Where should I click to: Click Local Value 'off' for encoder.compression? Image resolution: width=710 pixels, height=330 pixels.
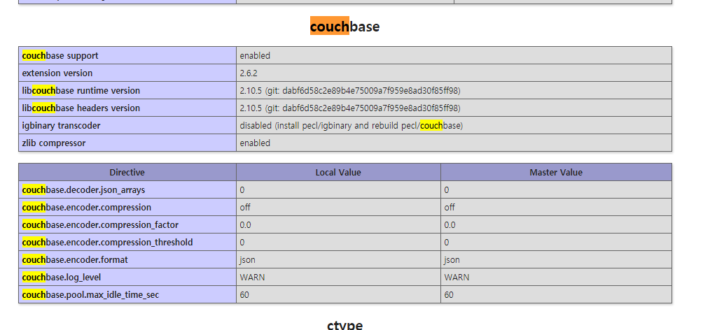click(245, 208)
